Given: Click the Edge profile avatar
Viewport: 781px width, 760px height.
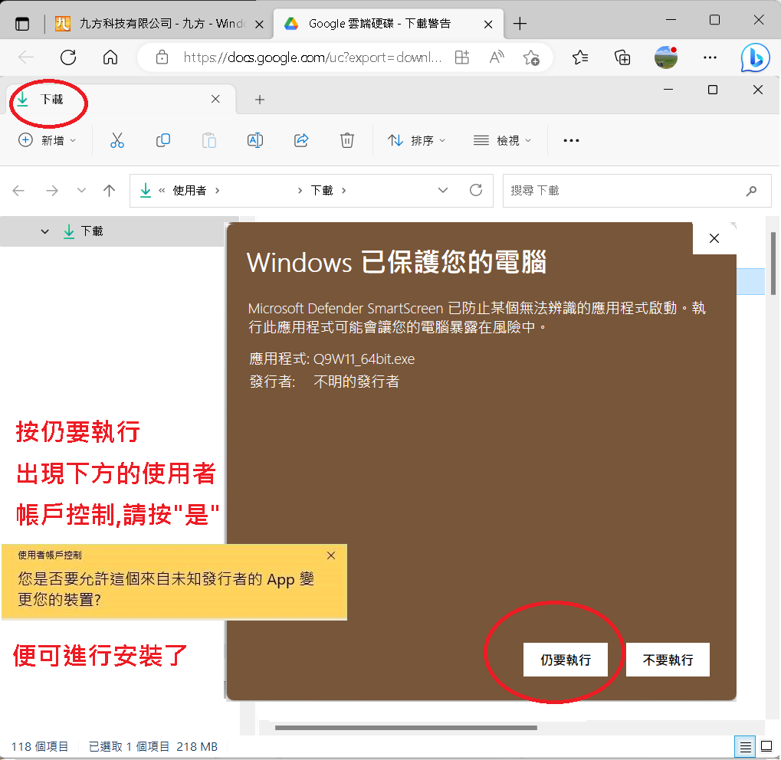Looking at the screenshot, I should click(x=666, y=57).
